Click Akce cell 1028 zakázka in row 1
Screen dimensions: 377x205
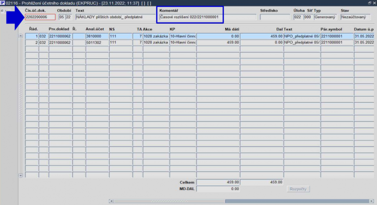156,36
